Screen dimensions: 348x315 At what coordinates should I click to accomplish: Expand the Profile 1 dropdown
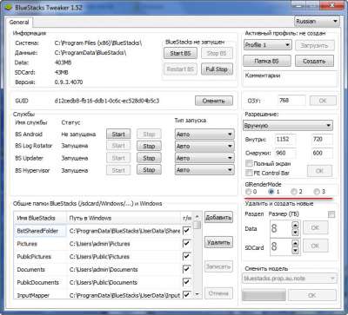coord(267,45)
